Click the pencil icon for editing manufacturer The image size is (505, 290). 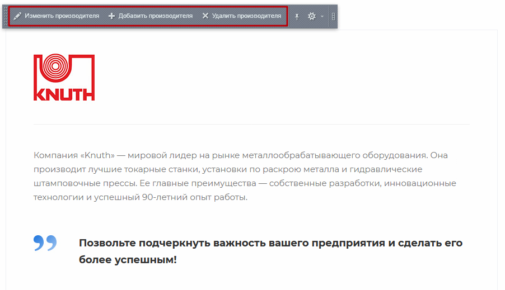pos(17,16)
